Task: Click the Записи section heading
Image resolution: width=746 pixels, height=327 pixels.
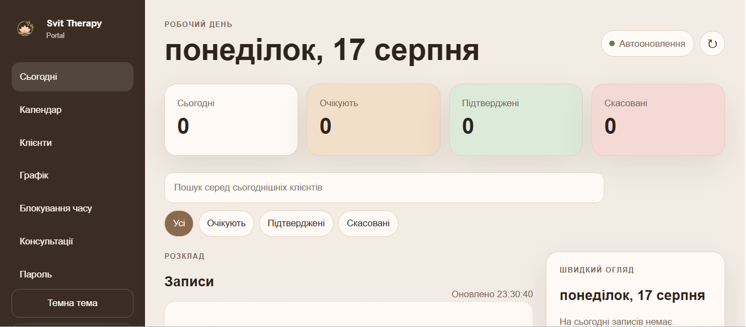Action: coord(189,282)
